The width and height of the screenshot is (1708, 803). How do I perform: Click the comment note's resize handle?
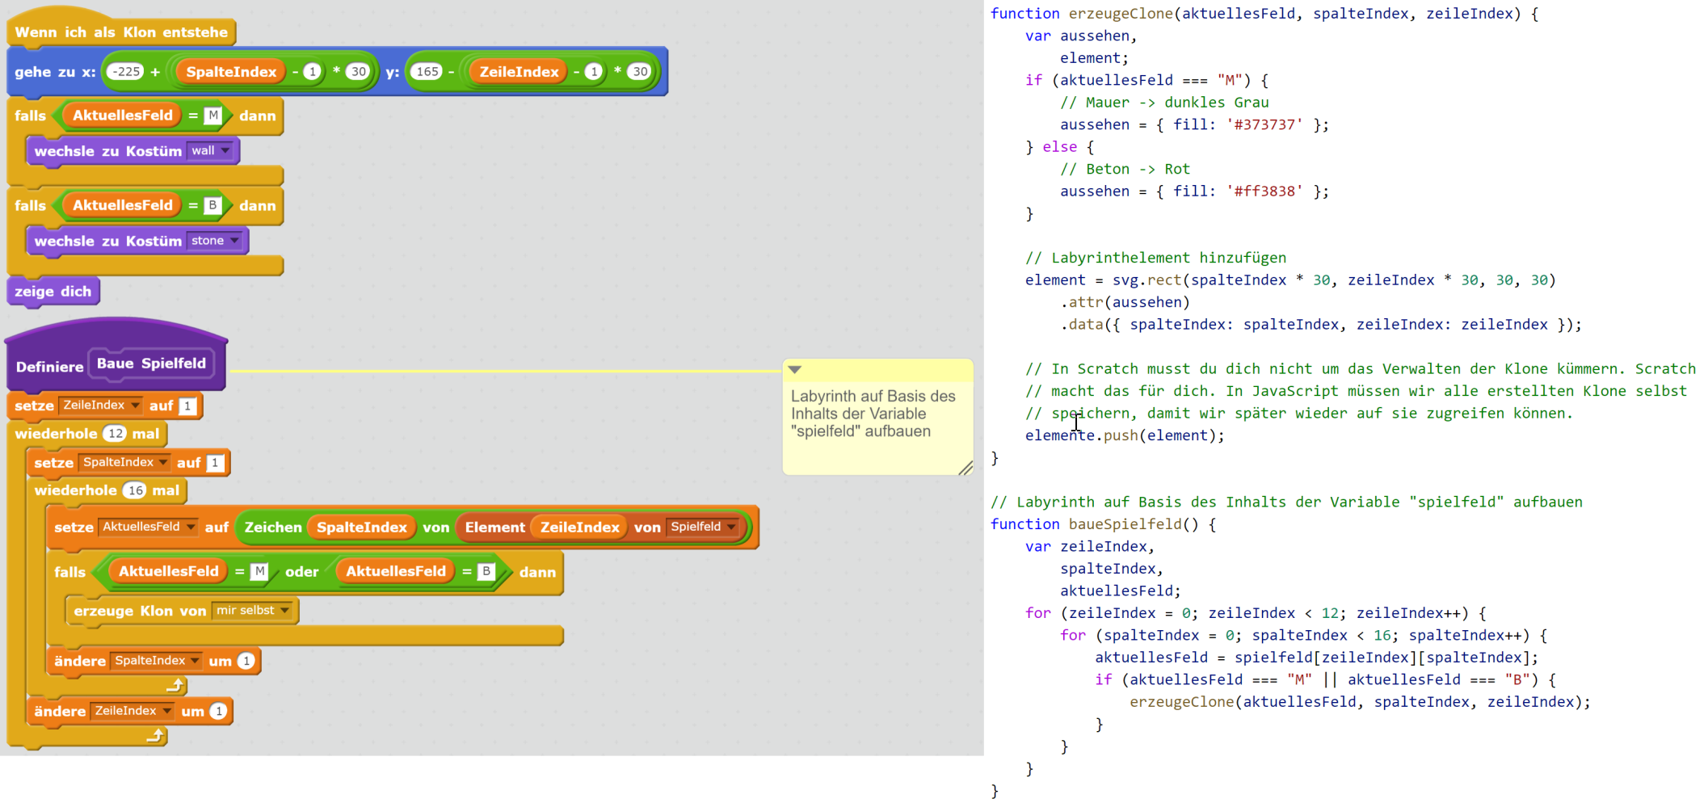pos(965,467)
